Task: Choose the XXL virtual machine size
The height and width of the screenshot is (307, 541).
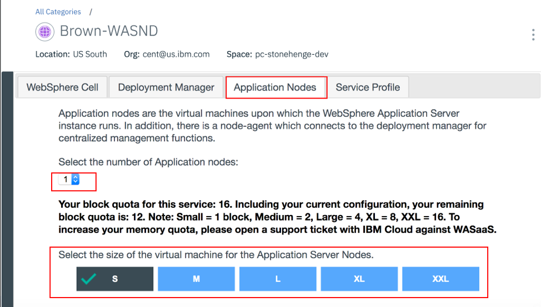Action: click(440, 279)
